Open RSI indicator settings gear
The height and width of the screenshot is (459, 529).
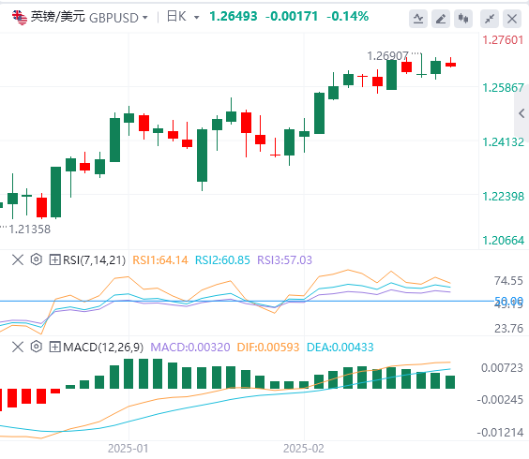click(36, 259)
